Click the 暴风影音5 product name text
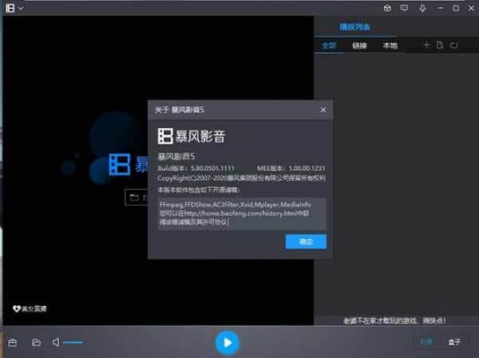The height and width of the screenshot is (358, 479). (176, 157)
